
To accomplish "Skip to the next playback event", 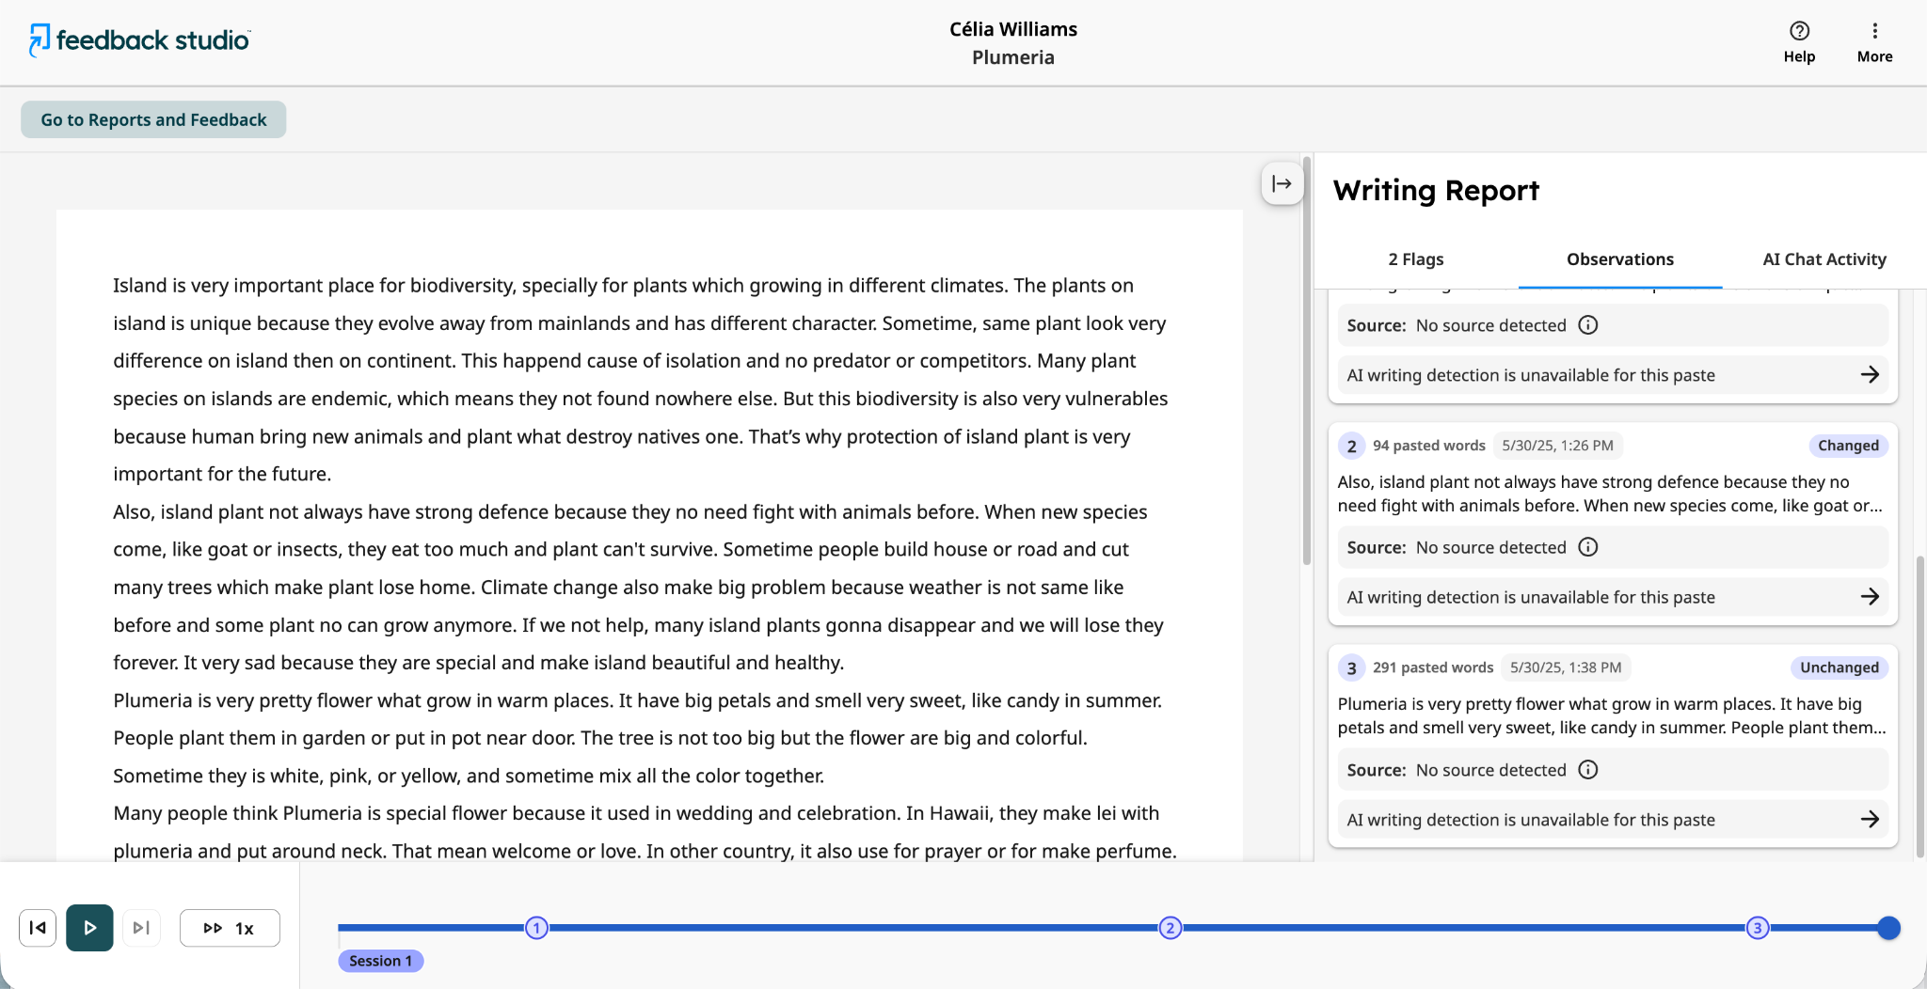I will coord(141,928).
